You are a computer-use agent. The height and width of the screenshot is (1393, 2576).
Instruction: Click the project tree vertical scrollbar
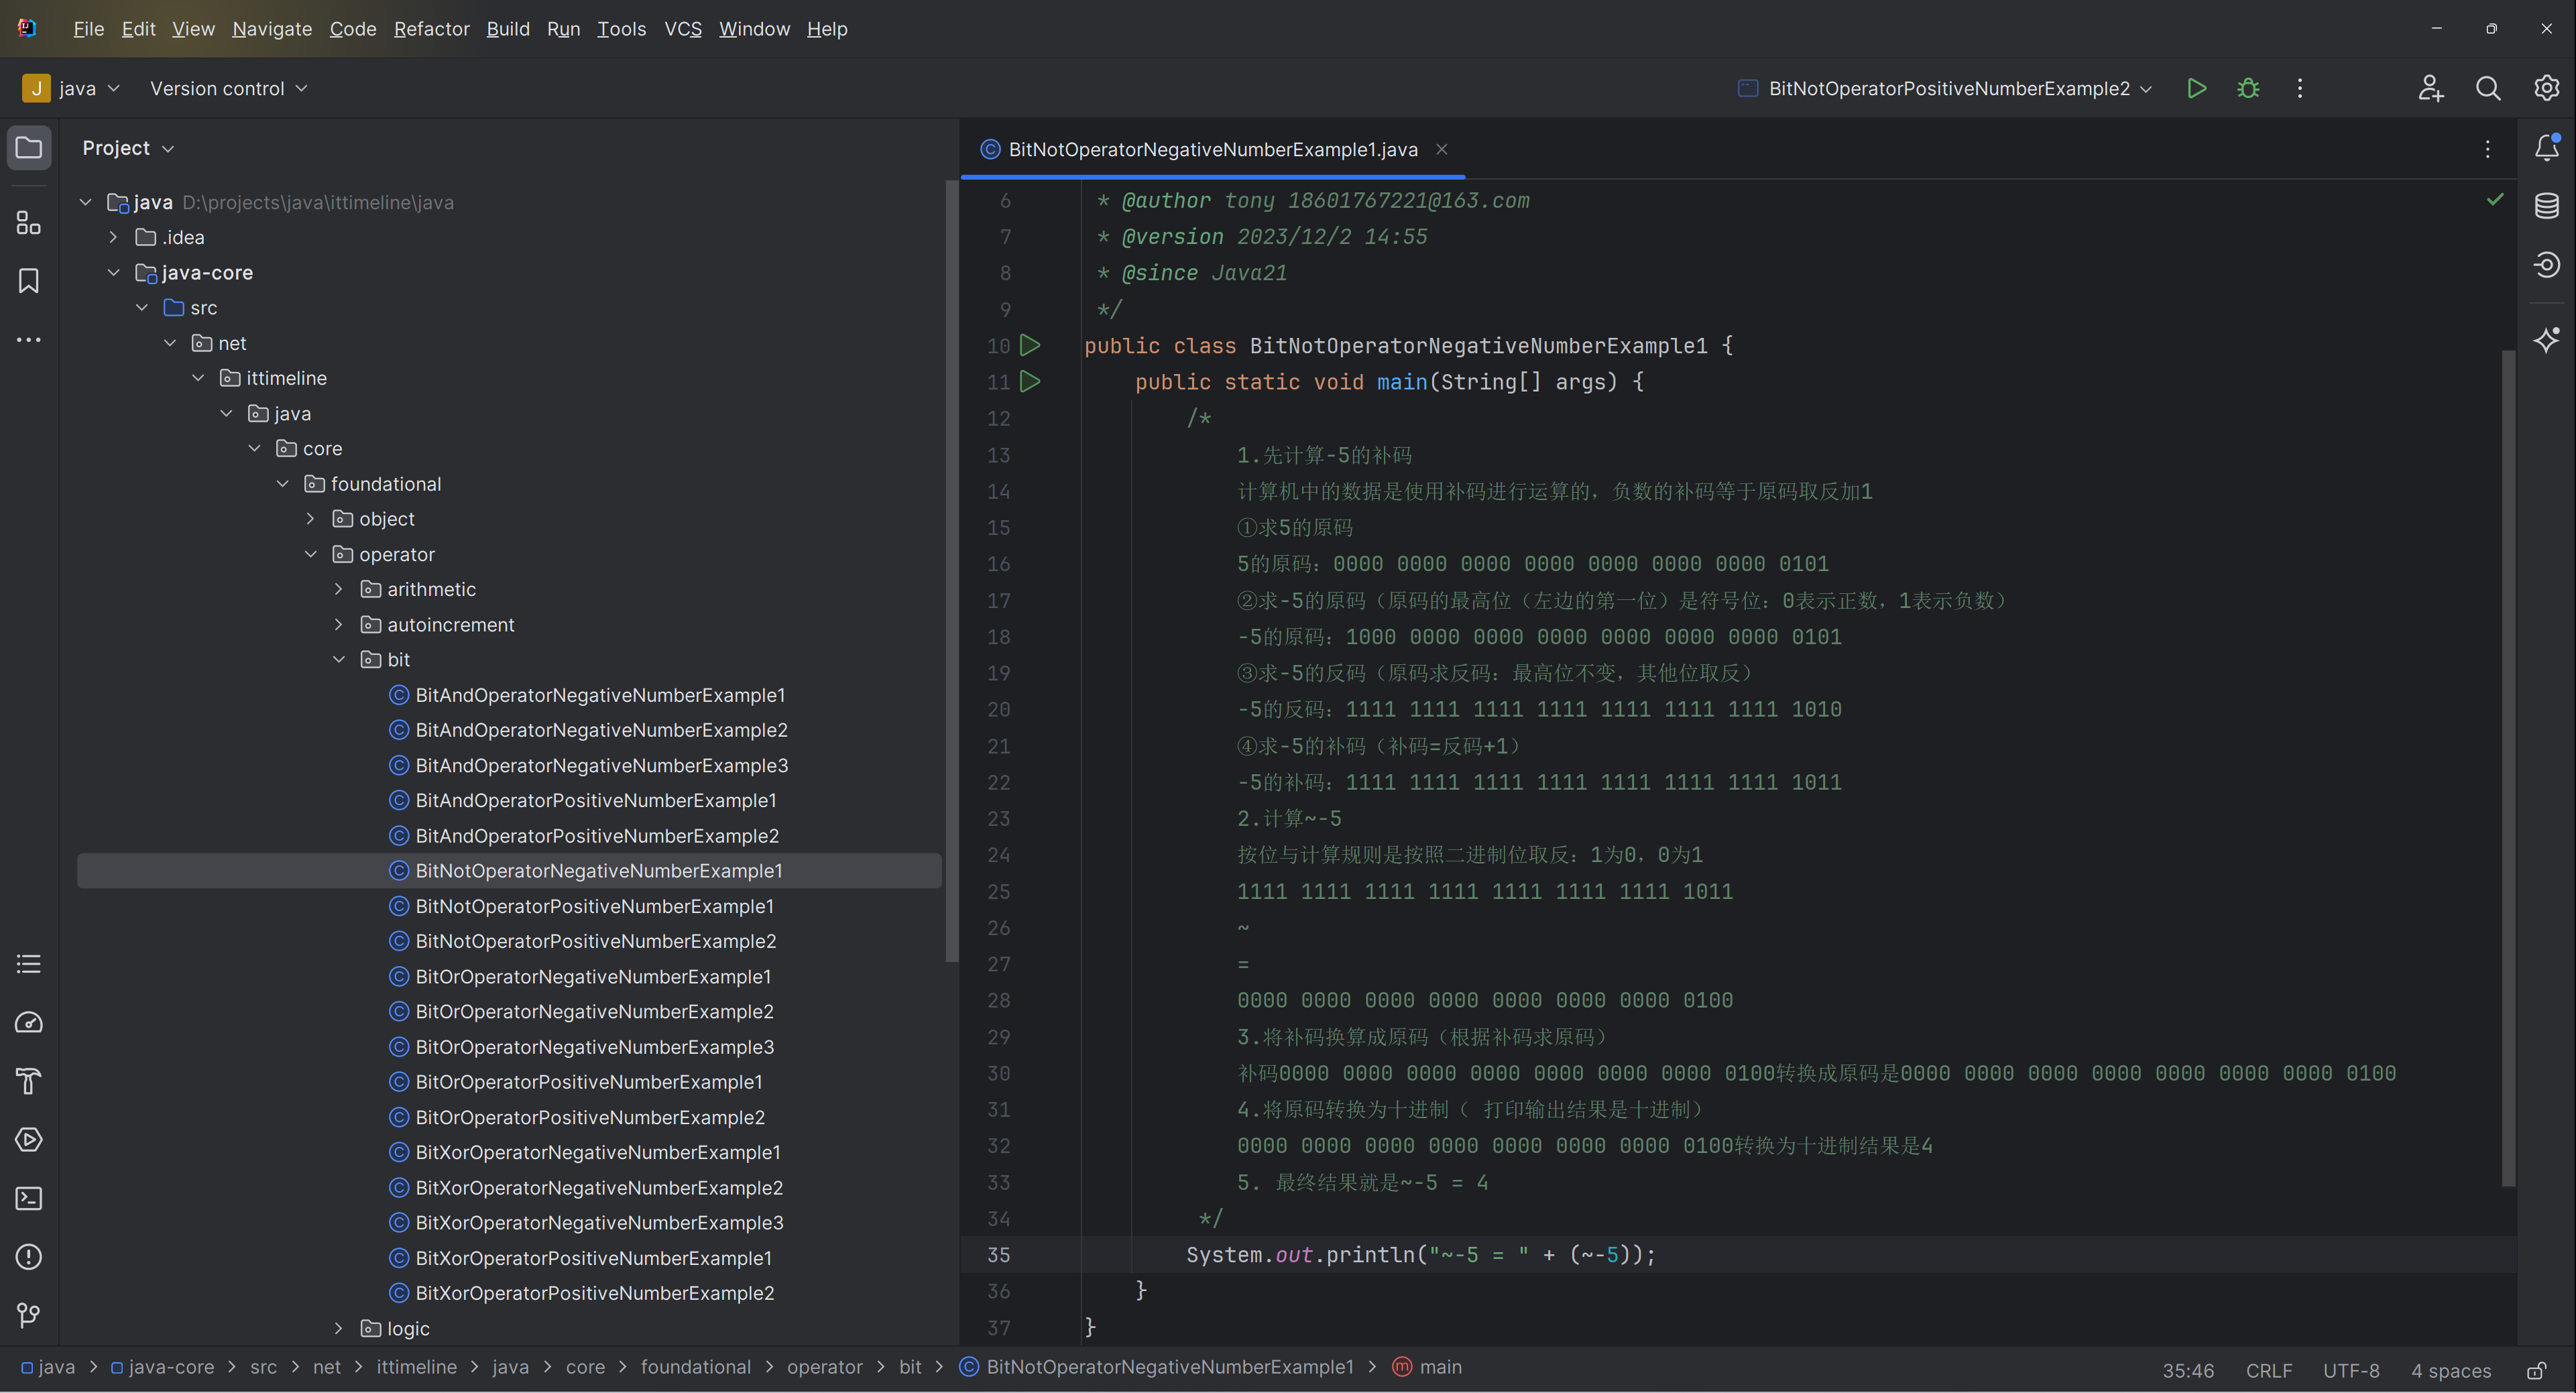(x=951, y=570)
